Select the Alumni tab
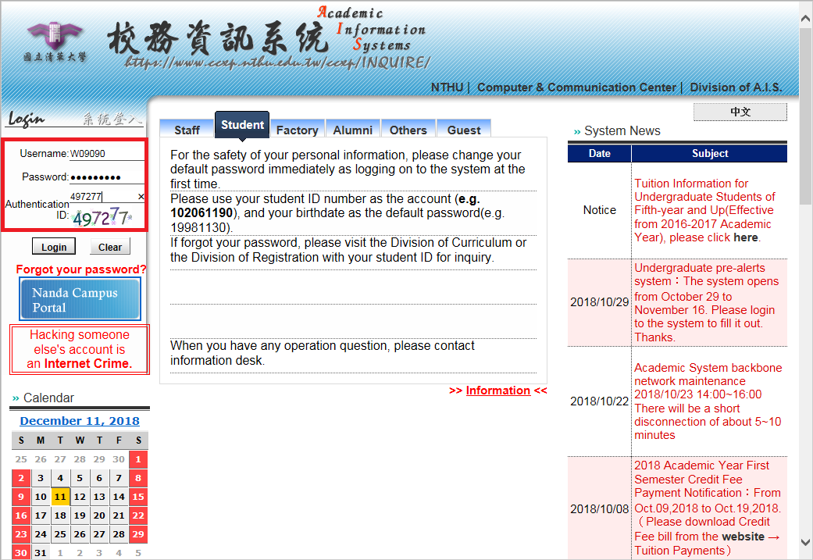This screenshot has width=813, height=560. (x=353, y=130)
